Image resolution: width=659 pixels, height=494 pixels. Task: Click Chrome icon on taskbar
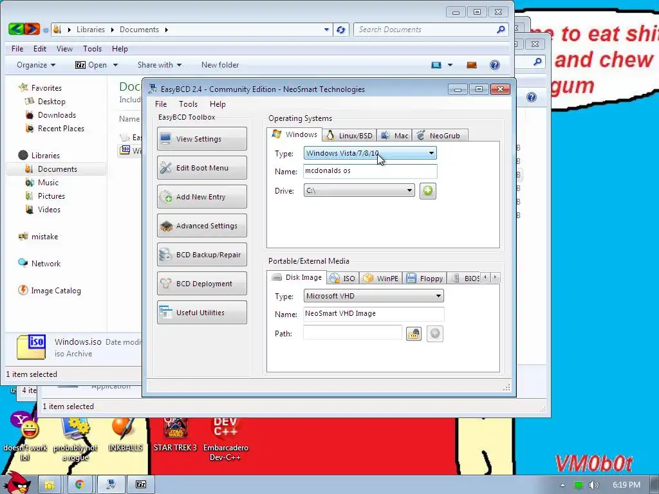tap(79, 484)
